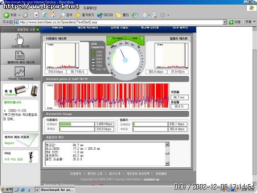This screenshot has width=257, height=193.
Task: Click the Stop loading toolbar icon
Action: tap(36, 15)
